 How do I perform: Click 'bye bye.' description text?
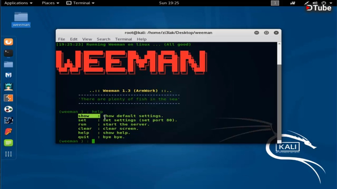[x=114, y=137]
